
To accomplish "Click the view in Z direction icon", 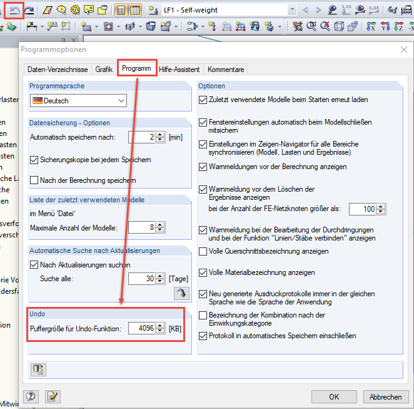I will coord(399,26).
